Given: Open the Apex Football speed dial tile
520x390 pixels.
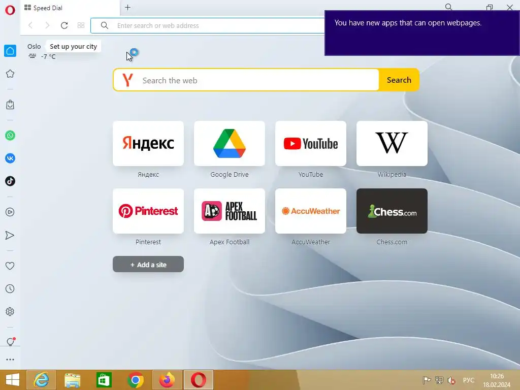Looking at the screenshot, I should coord(230,211).
